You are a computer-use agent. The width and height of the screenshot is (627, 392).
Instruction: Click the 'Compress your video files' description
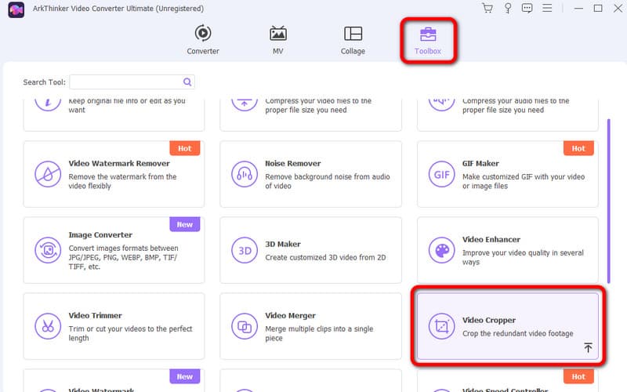tap(318, 105)
